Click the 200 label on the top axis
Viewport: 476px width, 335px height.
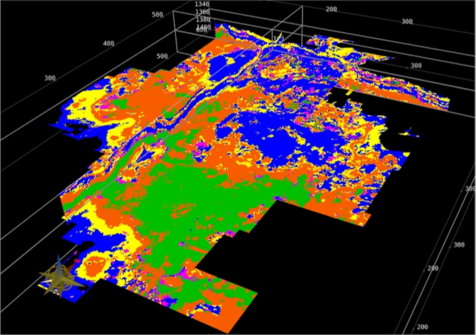point(331,9)
